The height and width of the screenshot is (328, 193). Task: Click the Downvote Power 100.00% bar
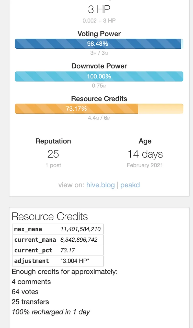pyautogui.click(x=99, y=76)
